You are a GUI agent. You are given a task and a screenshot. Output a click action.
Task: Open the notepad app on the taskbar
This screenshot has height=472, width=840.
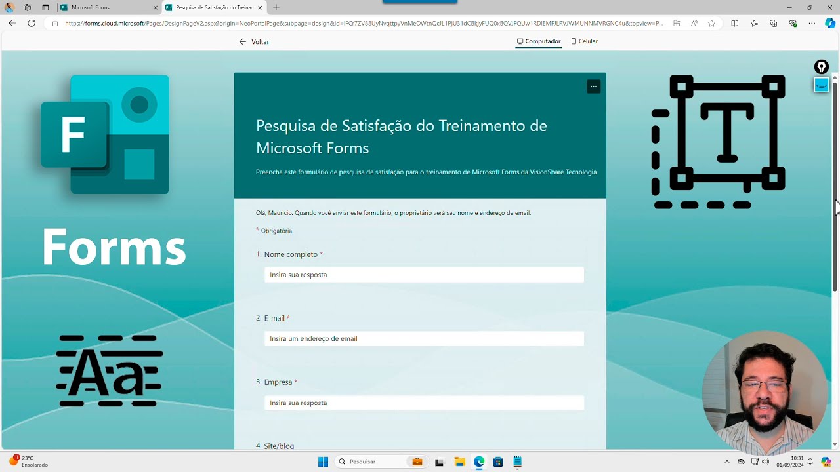(518, 462)
